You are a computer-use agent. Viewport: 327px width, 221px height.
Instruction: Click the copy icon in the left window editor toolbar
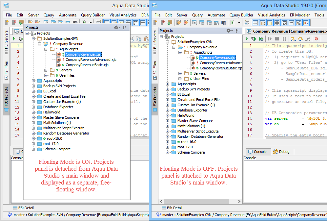click(139, 39)
